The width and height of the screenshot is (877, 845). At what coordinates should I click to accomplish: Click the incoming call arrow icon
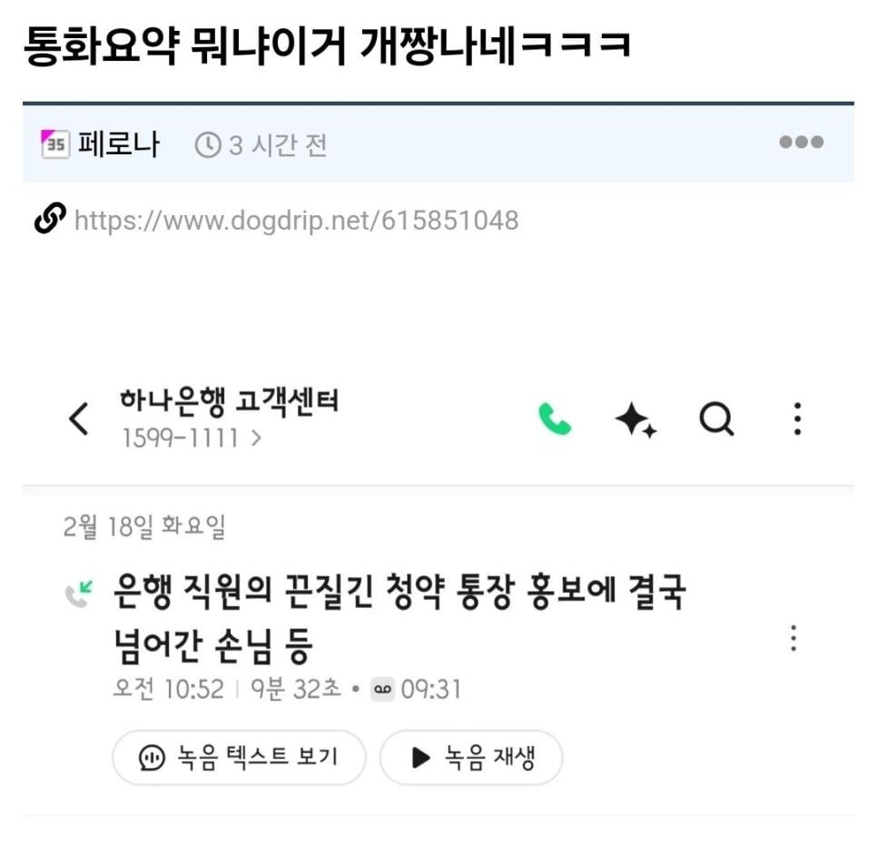[79, 594]
